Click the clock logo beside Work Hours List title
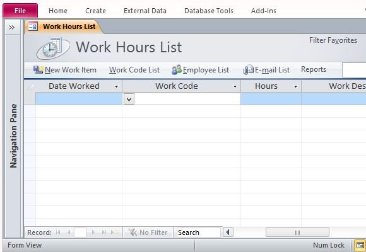 click(x=53, y=48)
